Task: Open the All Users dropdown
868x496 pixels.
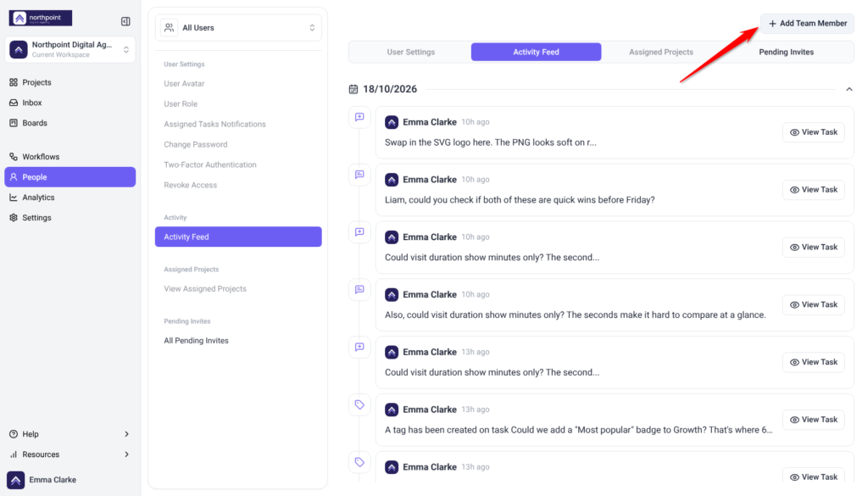Action: [238, 28]
